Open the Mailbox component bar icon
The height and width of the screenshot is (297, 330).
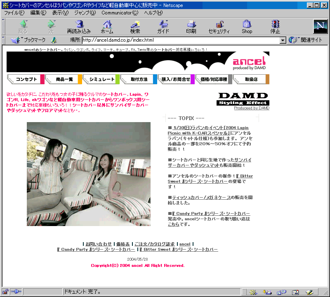click(x=267, y=292)
